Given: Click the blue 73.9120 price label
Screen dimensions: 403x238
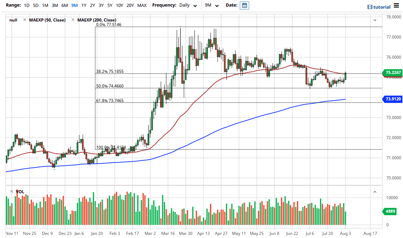Looking at the screenshot, I should pyautogui.click(x=393, y=100).
